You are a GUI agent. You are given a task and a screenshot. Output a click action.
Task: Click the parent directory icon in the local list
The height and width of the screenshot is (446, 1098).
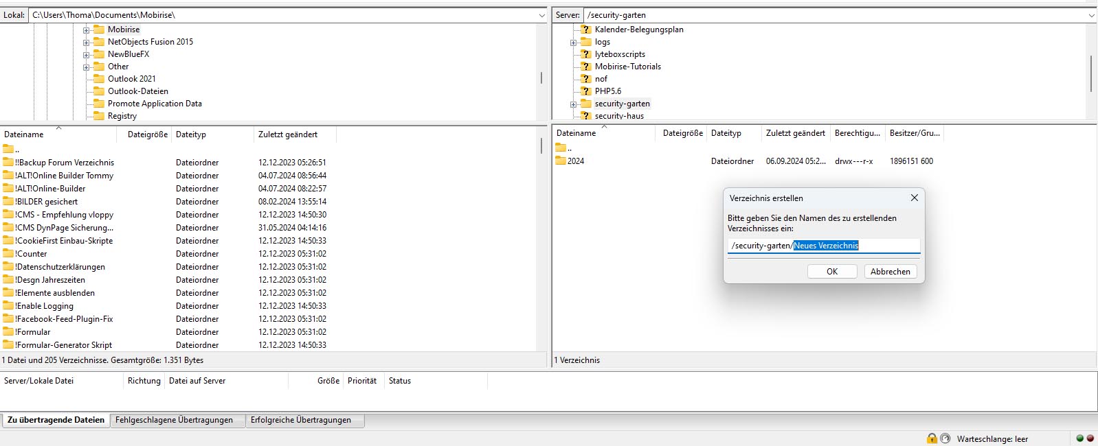coord(8,149)
